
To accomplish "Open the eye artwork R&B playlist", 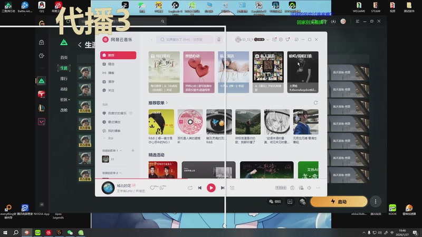I will click(219, 122).
